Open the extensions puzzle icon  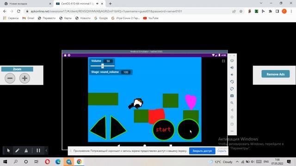(x=270, y=11)
